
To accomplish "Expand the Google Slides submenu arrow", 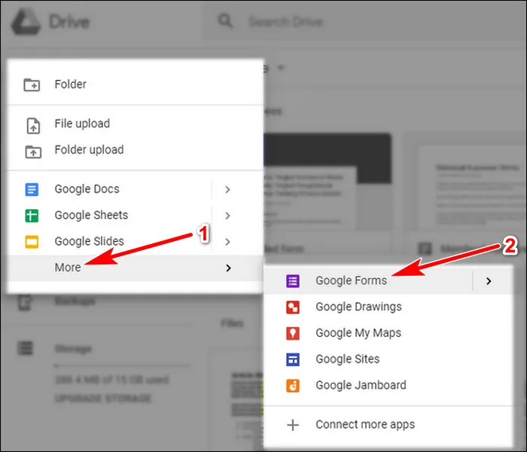I will click(227, 242).
